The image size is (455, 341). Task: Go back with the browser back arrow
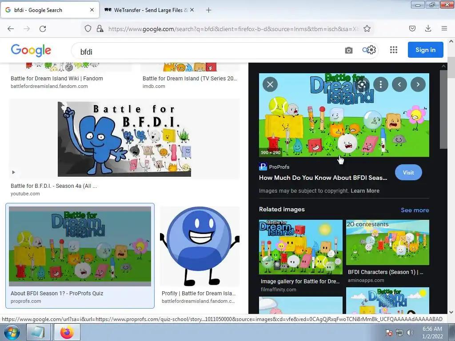(x=11, y=29)
